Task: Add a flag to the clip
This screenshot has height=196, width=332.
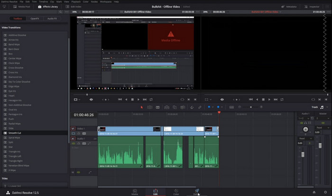Action: point(209,107)
